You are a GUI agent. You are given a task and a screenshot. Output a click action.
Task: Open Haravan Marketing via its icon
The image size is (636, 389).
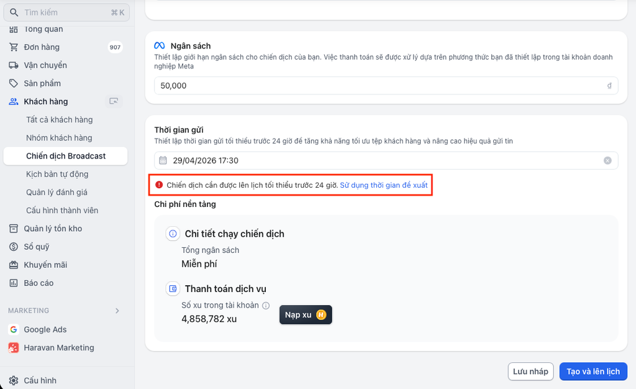pyautogui.click(x=14, y=348)
